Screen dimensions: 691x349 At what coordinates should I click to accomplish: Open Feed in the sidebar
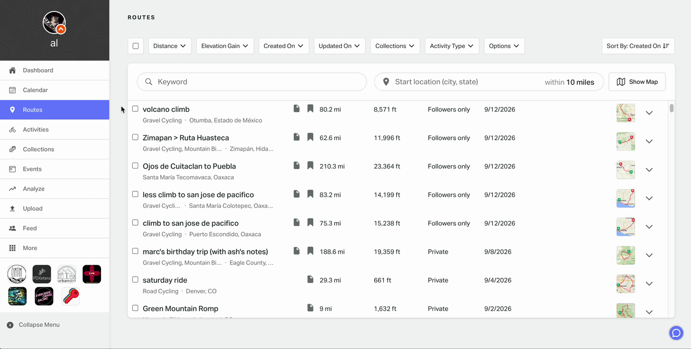[55, 229]
